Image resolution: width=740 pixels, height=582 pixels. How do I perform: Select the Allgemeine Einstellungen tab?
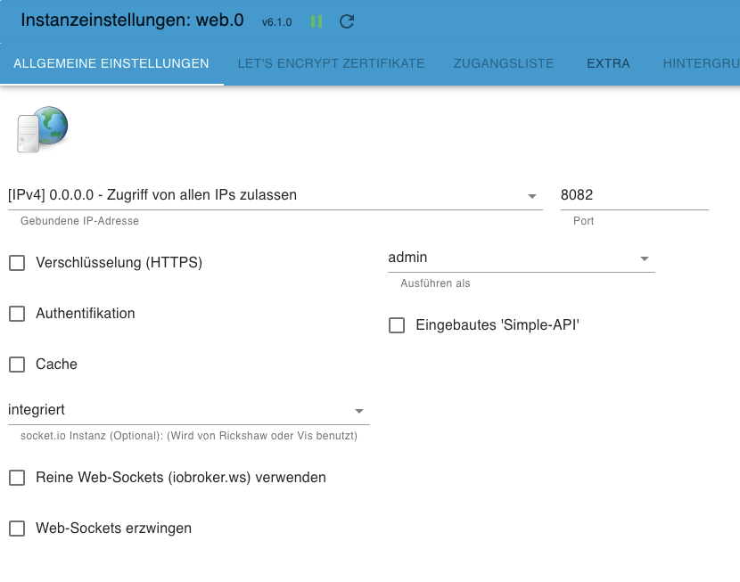[111, 63]
